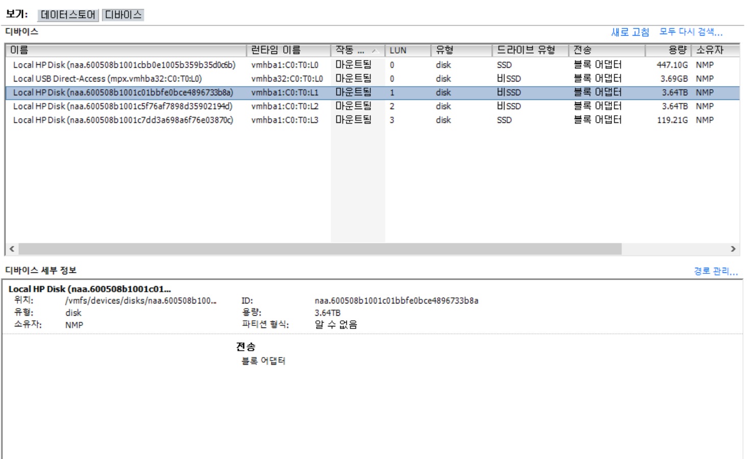Switch to the 데이터스토어 view button
Screen dimensions: 750x459
[68, 15]
